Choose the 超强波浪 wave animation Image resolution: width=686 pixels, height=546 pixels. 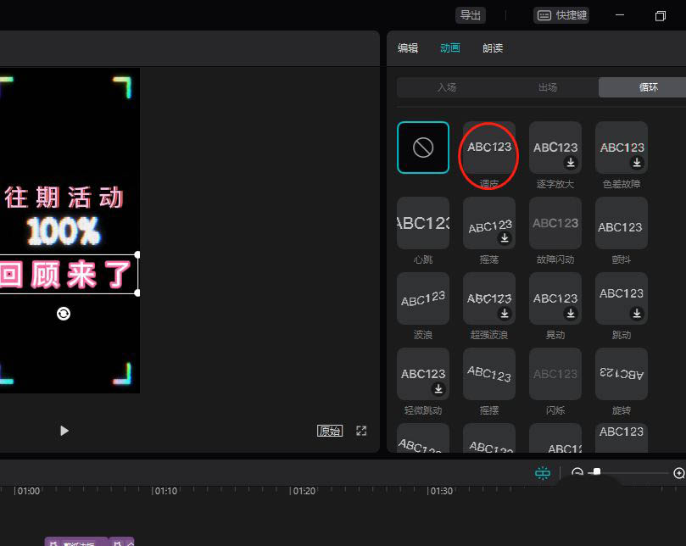488,298
